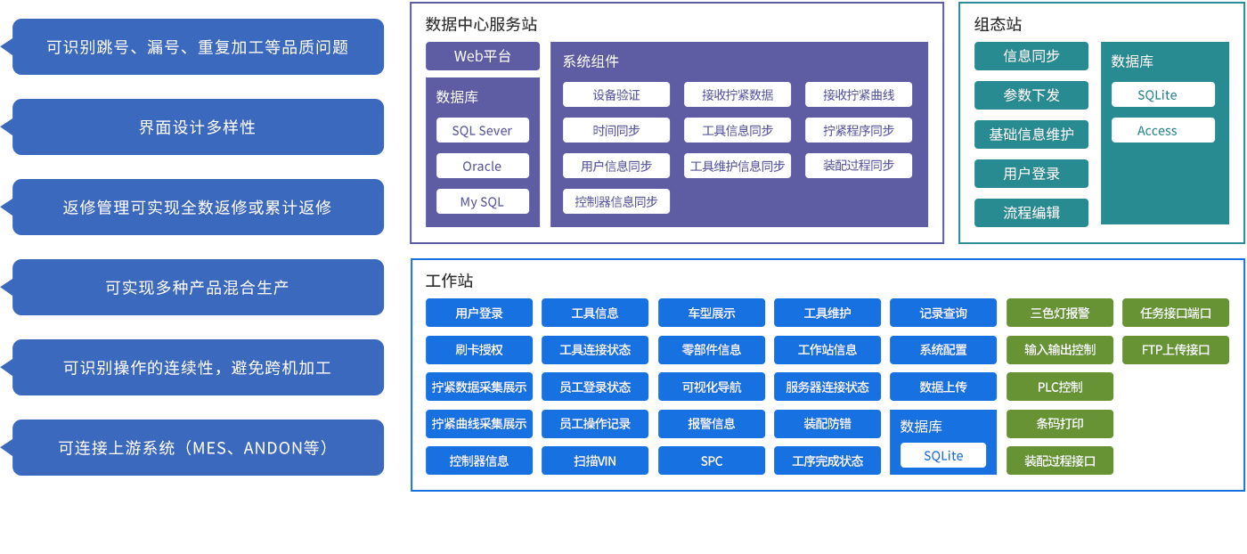Click the 工具维护信息同步 component
This screenshot has width=1247, height=554.
738,166
